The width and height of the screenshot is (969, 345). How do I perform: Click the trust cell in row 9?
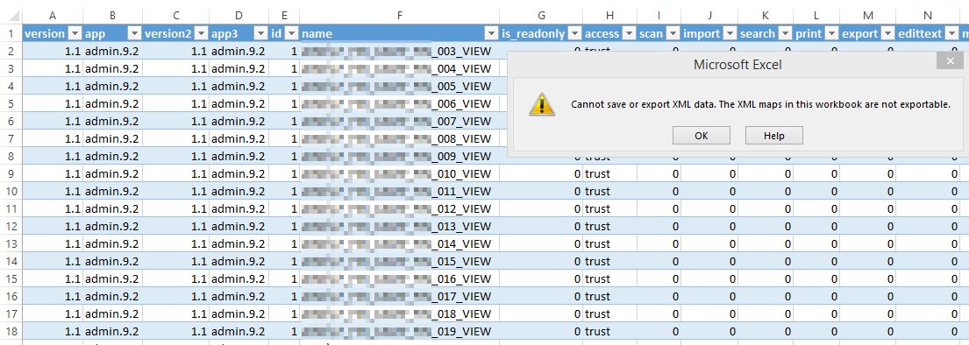click(610, 173)
